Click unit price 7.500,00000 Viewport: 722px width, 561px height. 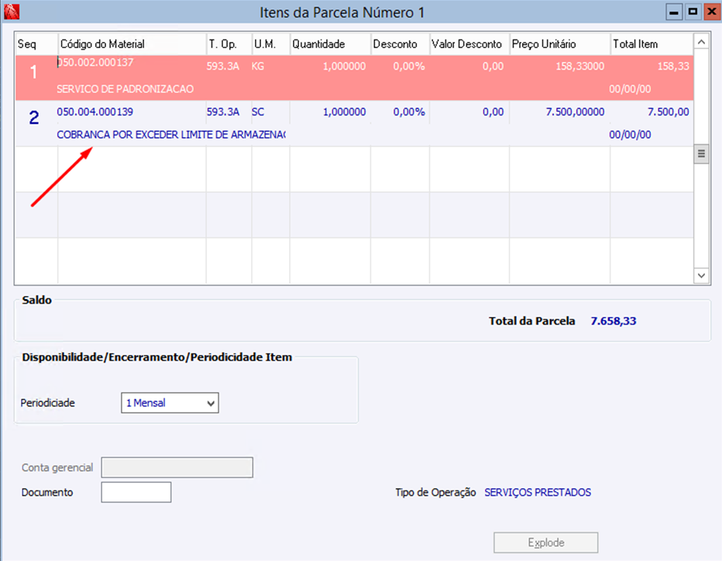tap(575, 112)
